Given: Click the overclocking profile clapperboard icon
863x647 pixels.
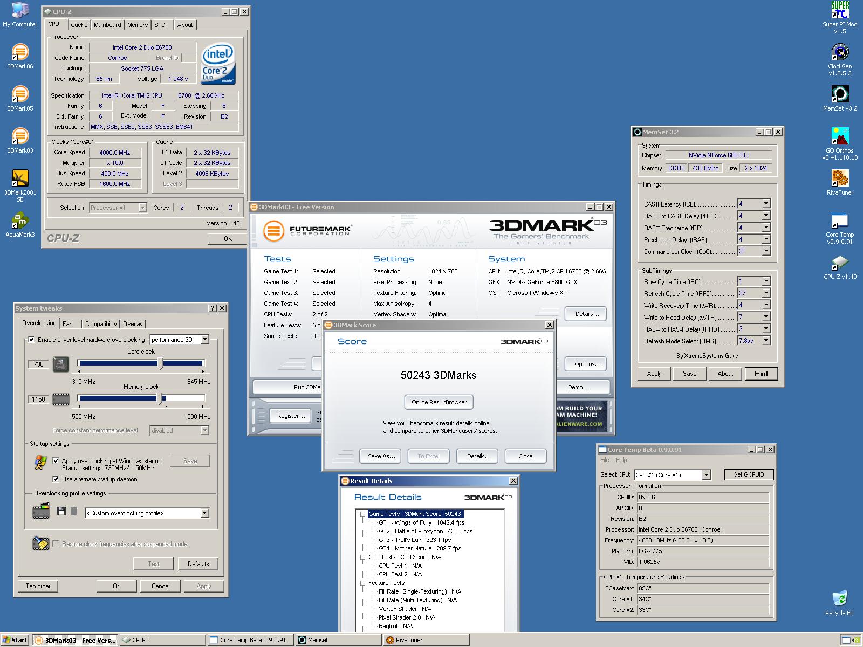Looking at the screenshot, I should [x=41, y=511].
